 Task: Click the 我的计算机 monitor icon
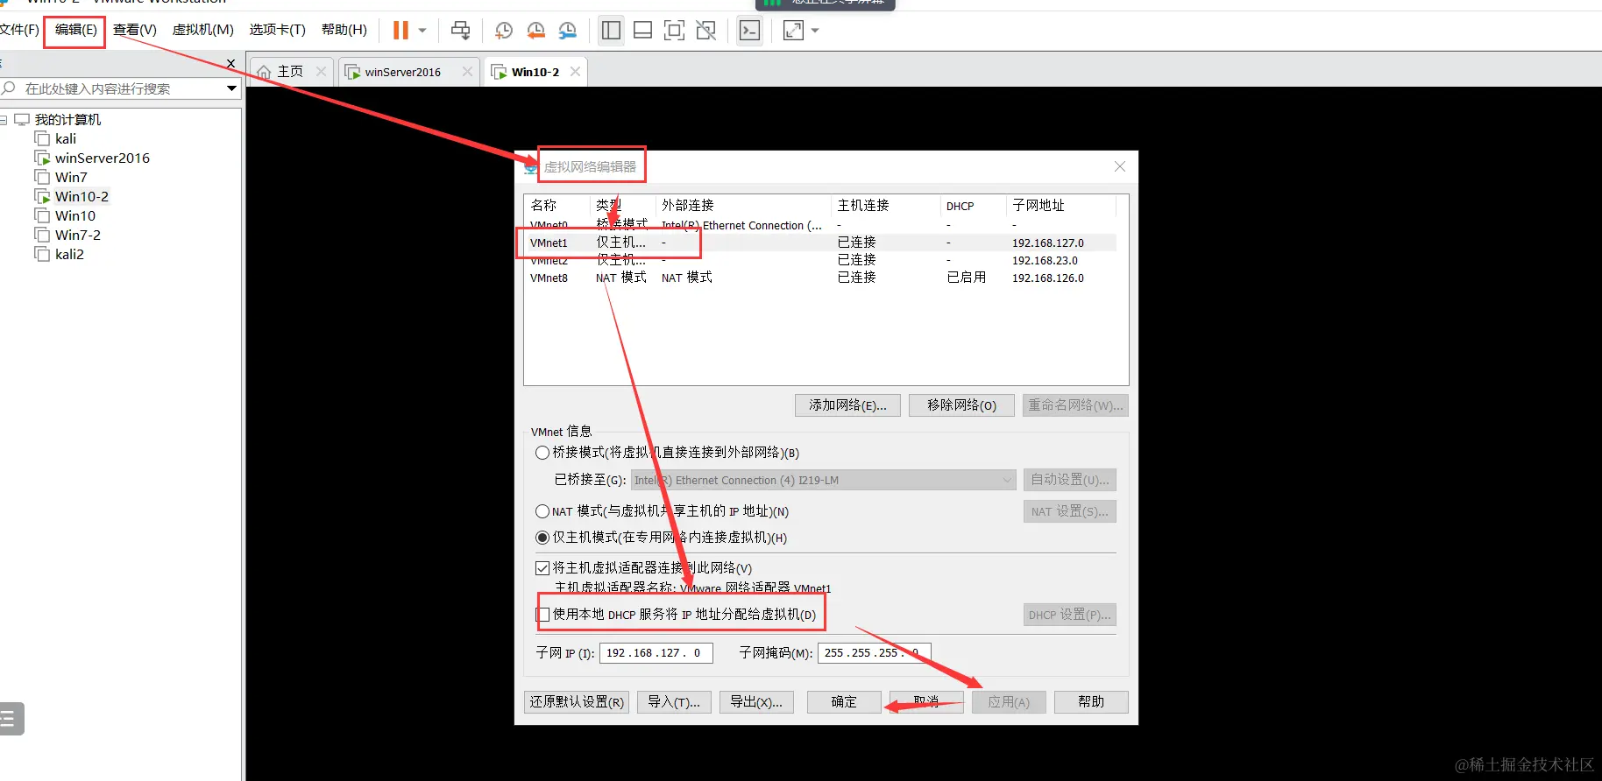coord(22,119)
